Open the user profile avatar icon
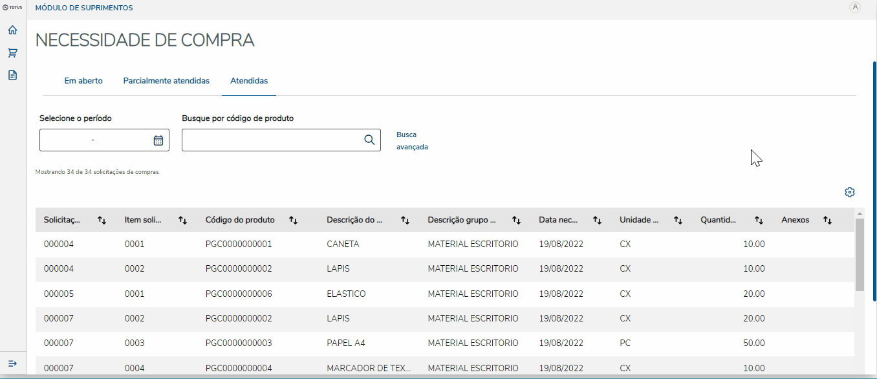Viewport: 877px width, 379px height. click(x=856, y=8)
